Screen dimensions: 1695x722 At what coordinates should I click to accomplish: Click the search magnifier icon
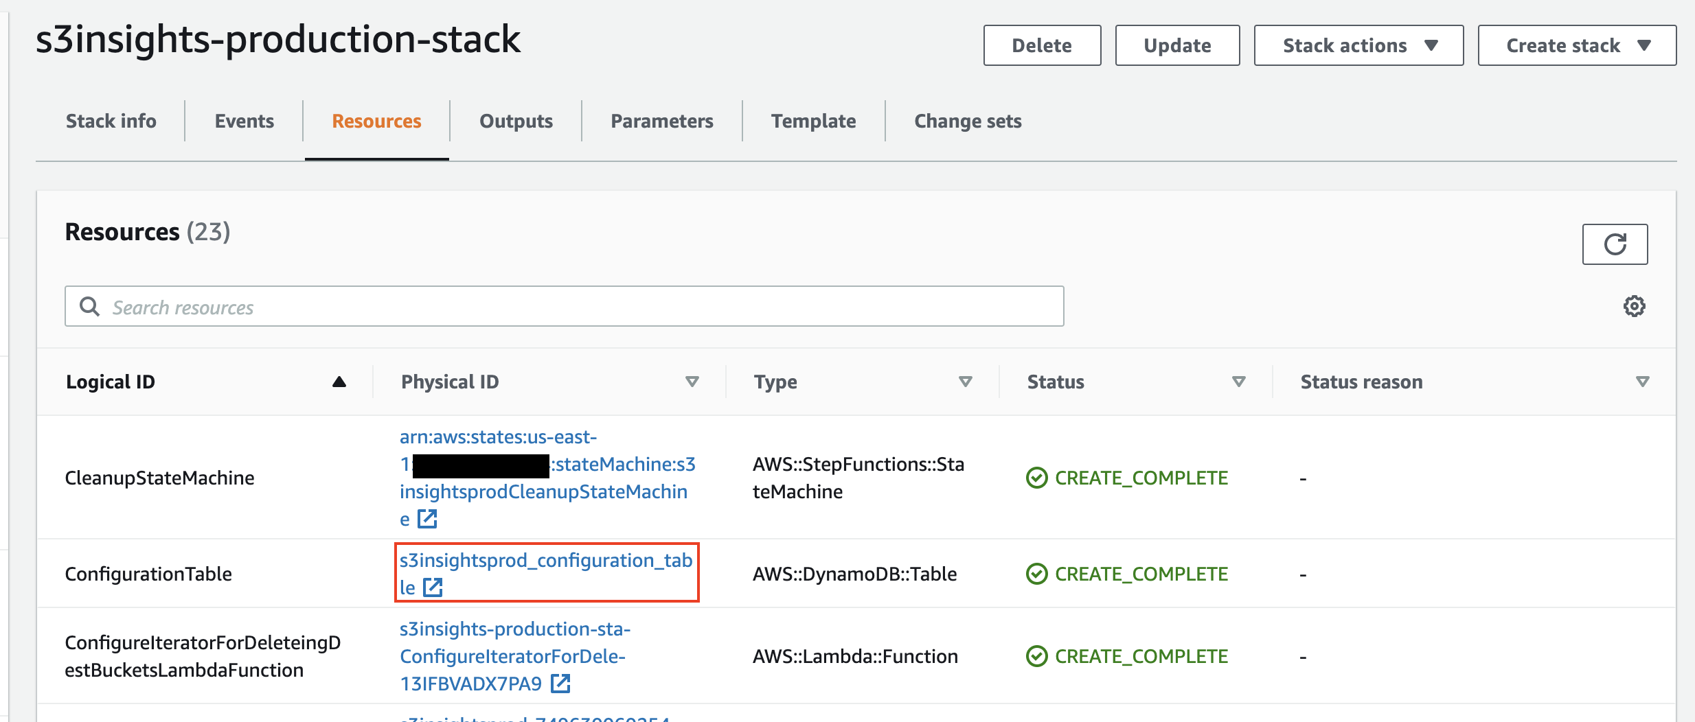click(90, 306)
